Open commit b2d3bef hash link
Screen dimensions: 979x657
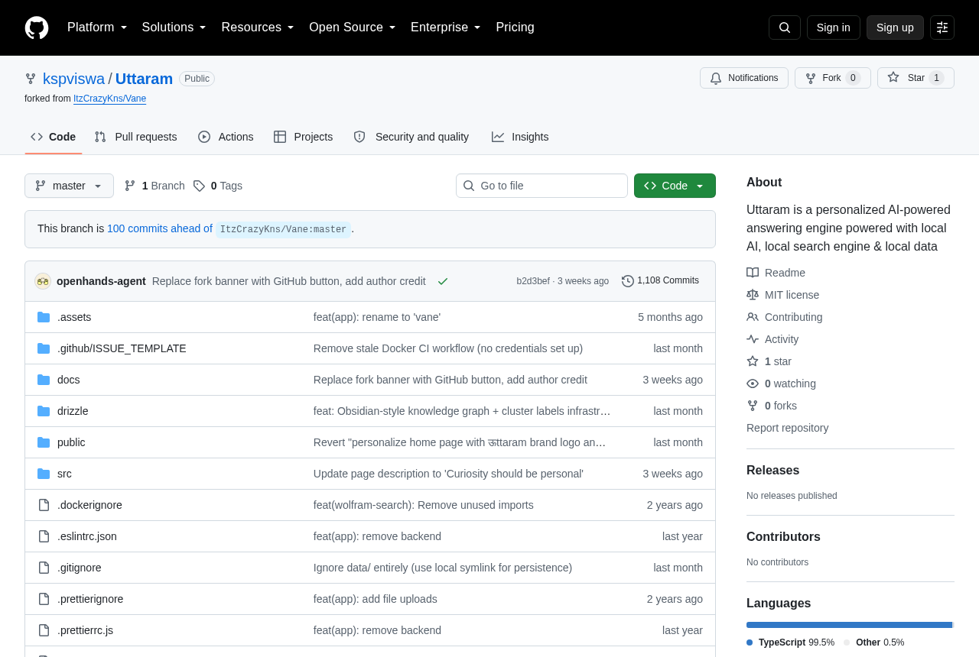coord(533,281)
